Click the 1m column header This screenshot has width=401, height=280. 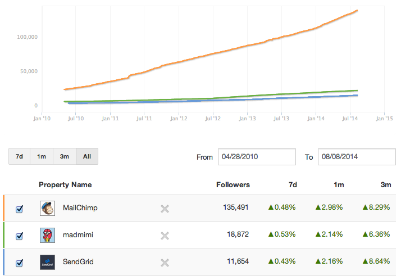339,185
